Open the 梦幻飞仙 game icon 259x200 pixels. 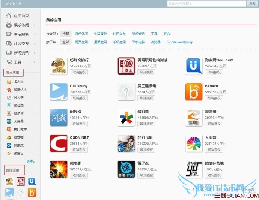[x=126, y=143]
